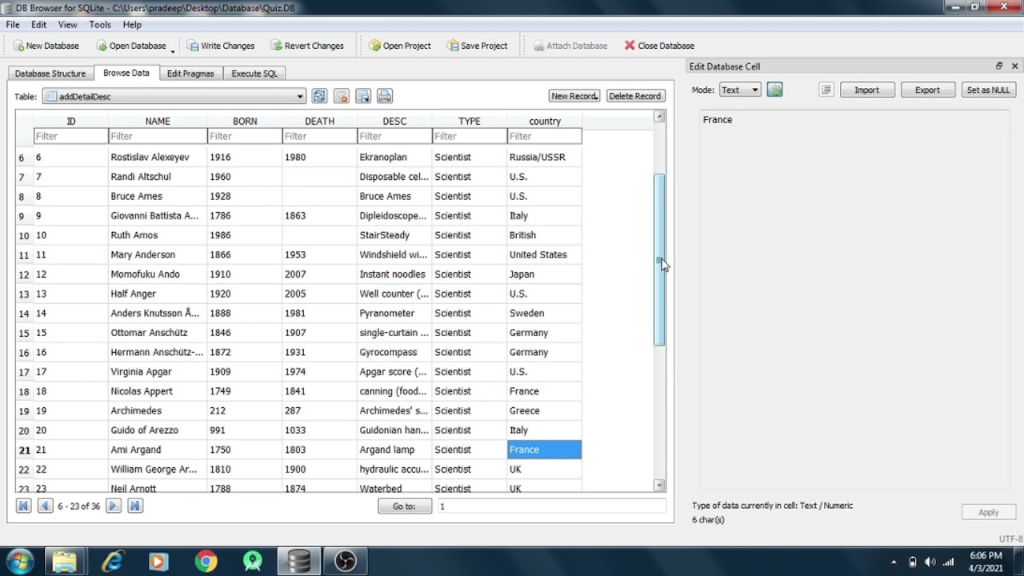
Task: Click the Go to record number field
Action: (551, 506)
